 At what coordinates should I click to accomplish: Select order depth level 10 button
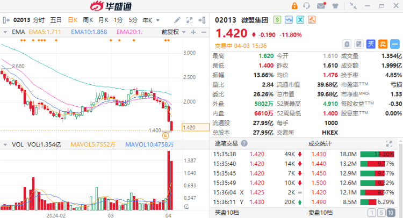coord(391,213)
